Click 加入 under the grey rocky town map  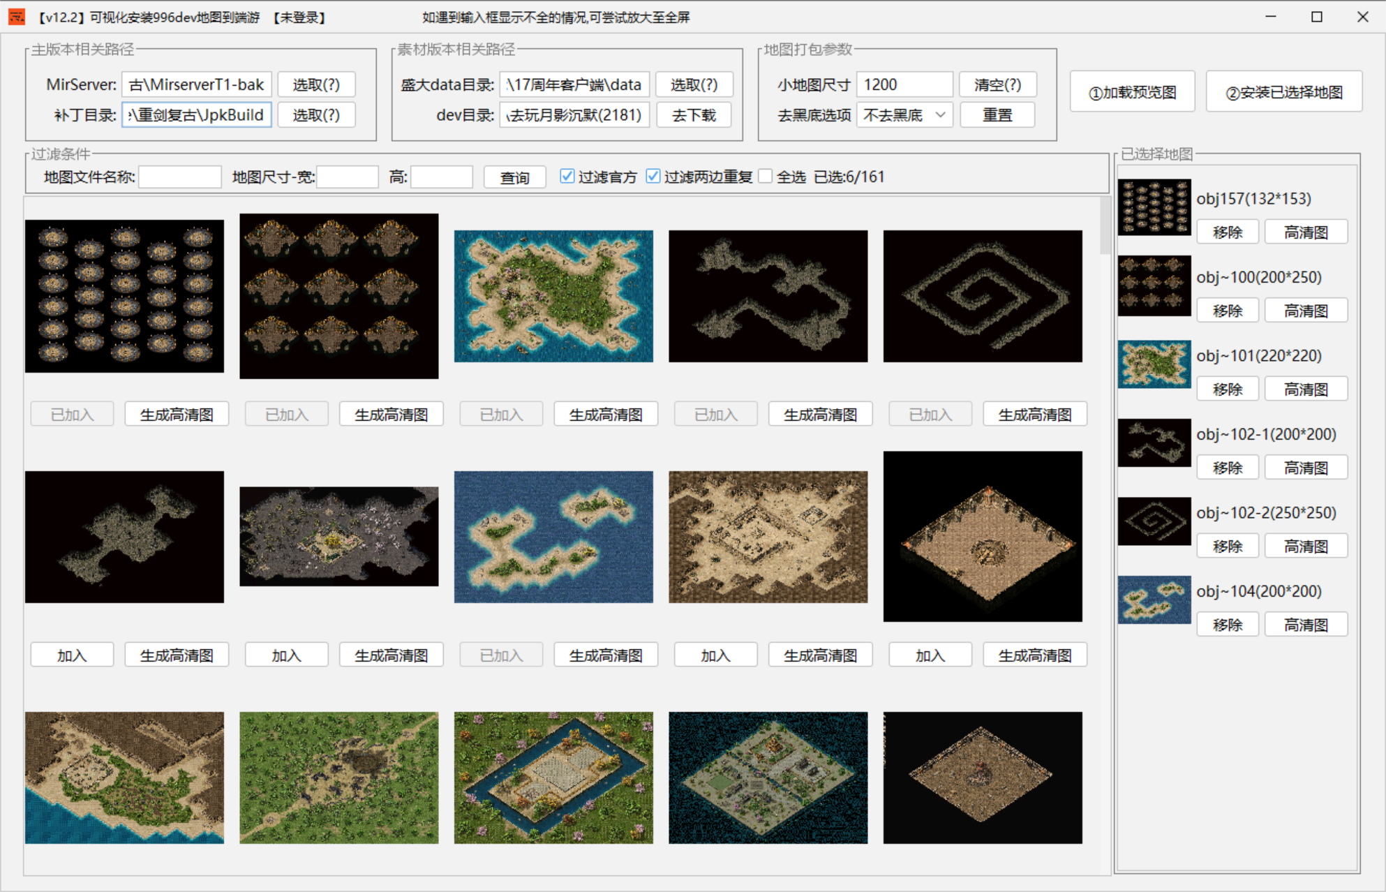286,655
